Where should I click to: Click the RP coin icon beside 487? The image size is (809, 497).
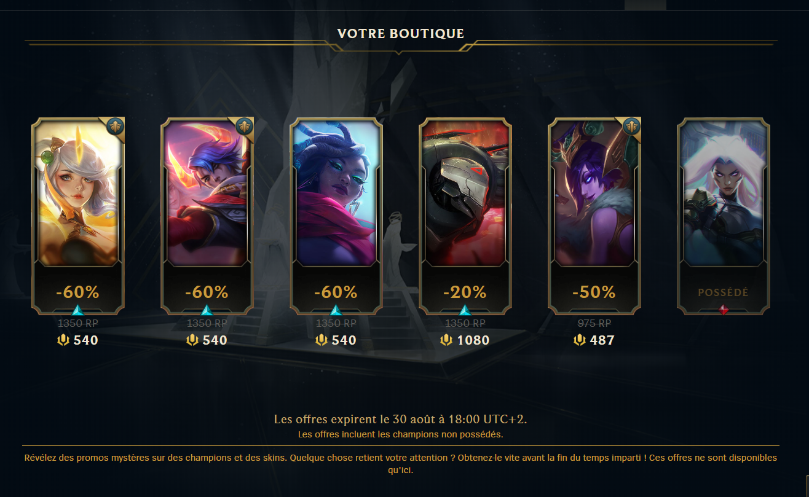pos(579,340)
